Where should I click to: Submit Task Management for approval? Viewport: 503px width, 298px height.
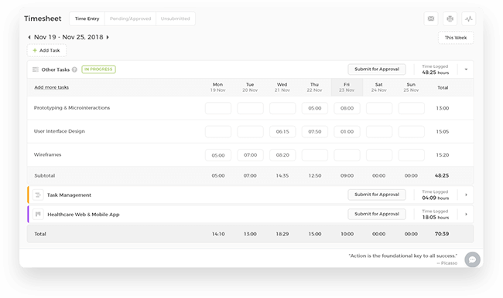pyautogui.click(x=377, y=195)
